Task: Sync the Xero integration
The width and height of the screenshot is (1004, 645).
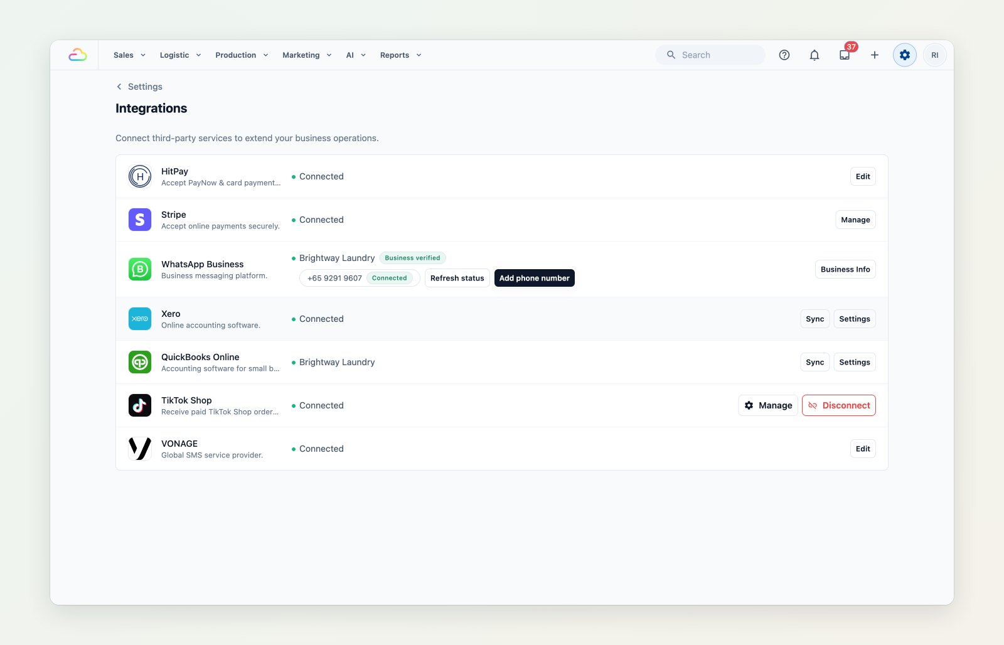Action: click(815, 319)
